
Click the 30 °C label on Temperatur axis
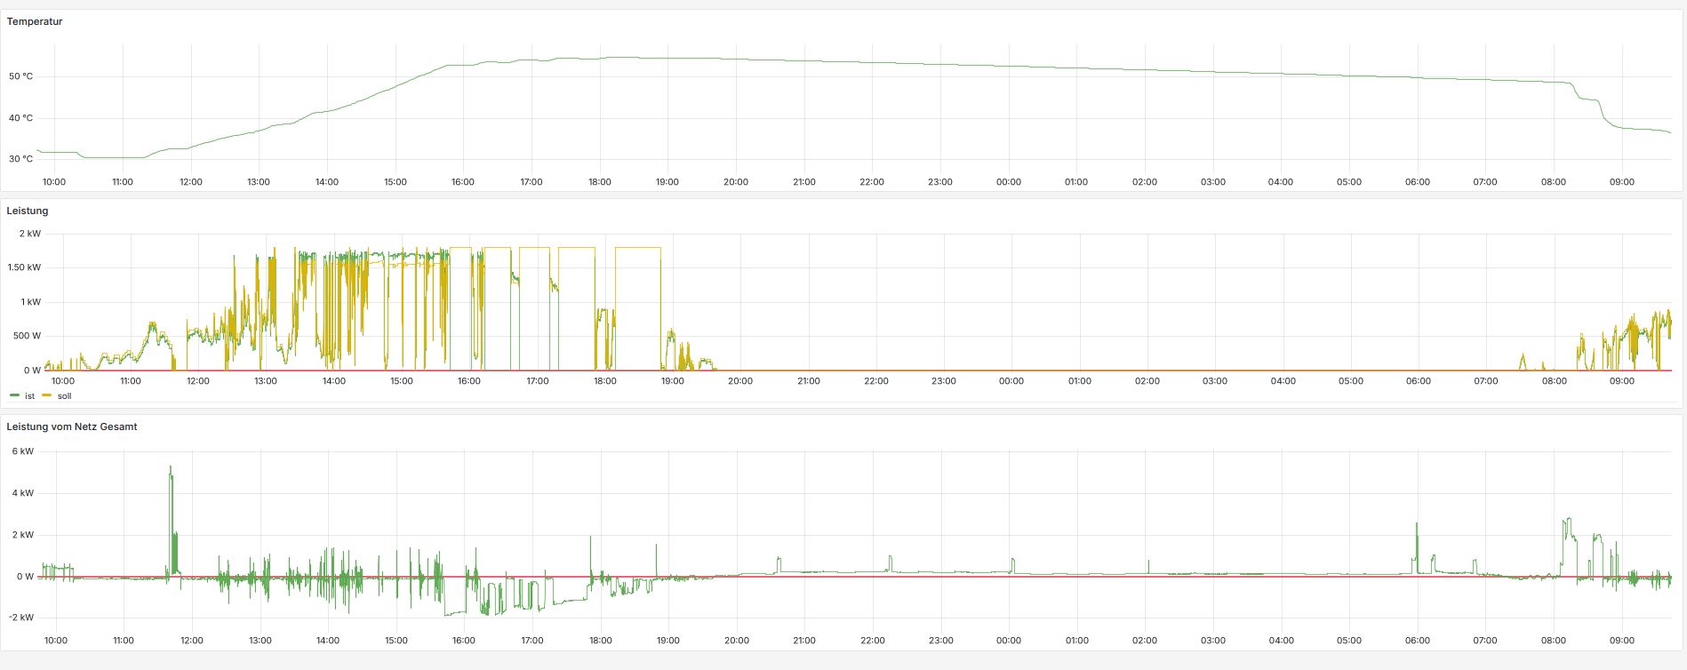pos(21,159)
